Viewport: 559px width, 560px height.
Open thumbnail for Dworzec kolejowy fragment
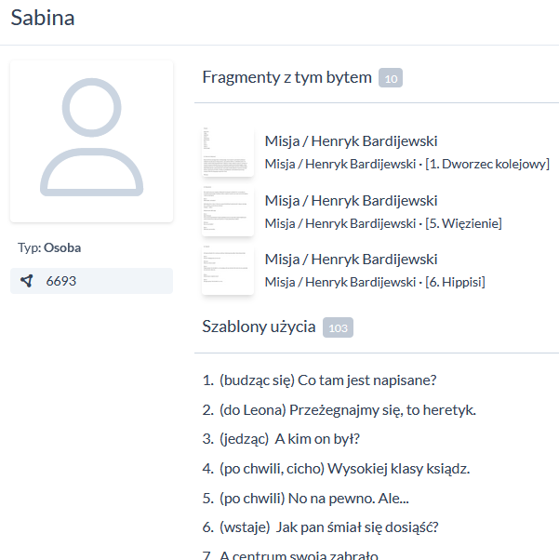click(228, 153)
